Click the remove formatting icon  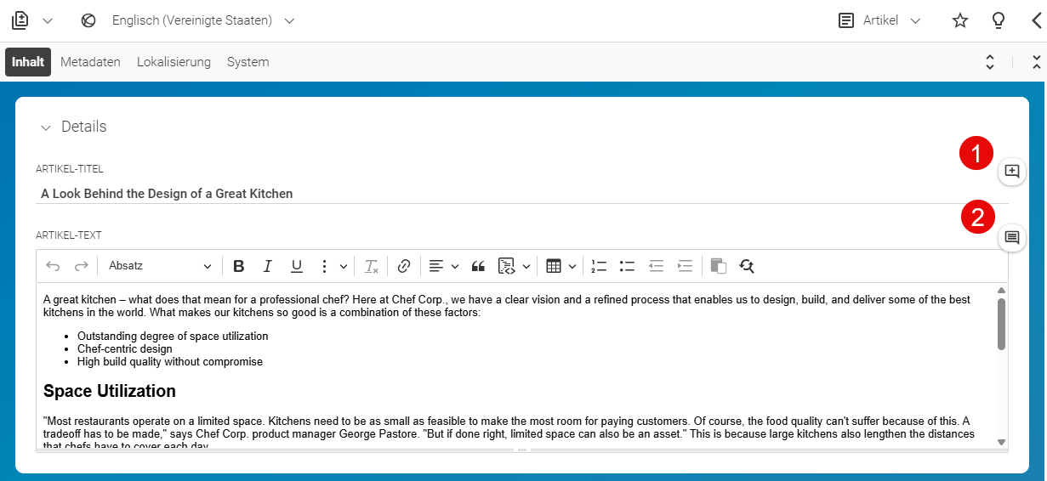click(x=371, y=266)
